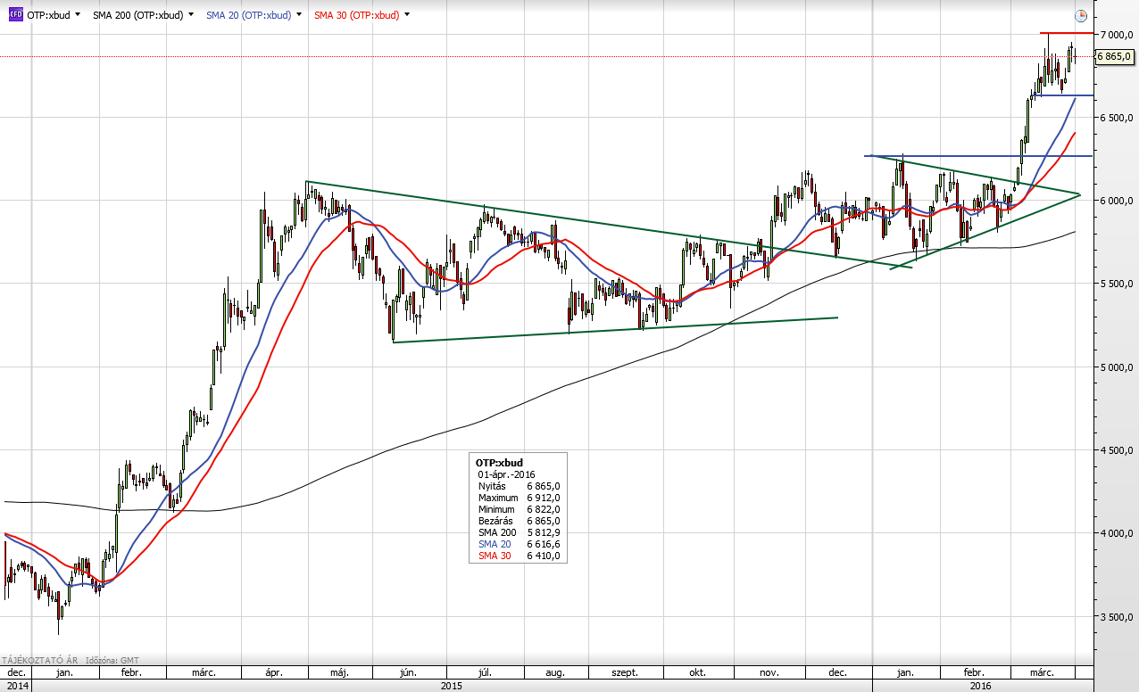Click the máj. month label on time axis
Viewport: 1139px width, 692px height.
(341, 672)
